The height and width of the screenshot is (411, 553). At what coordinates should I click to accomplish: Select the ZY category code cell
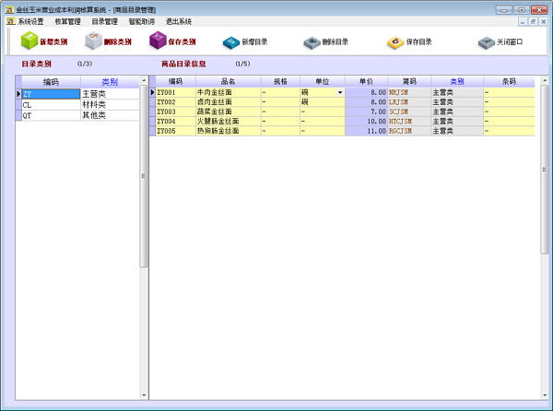point(51,94)
